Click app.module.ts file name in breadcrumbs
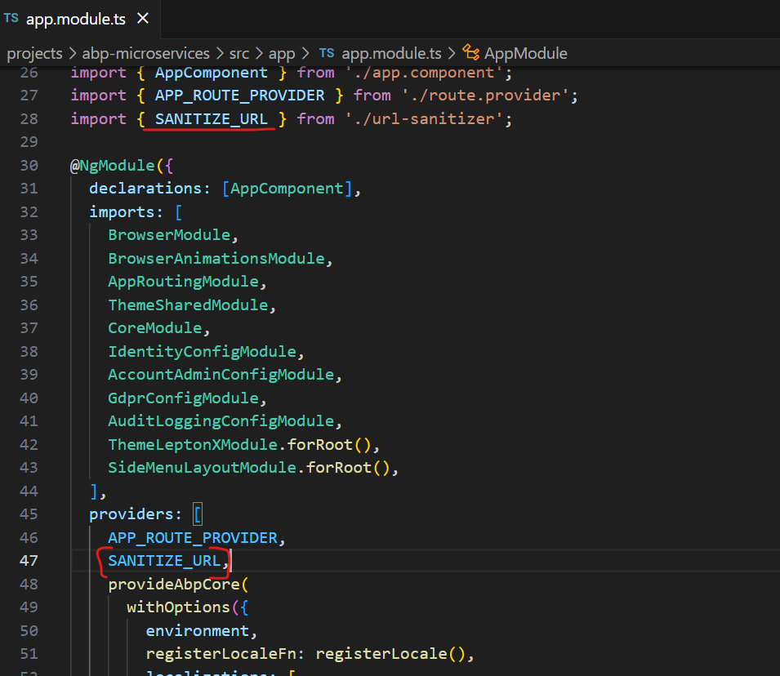Screen dimensions: 780x676 point(391,53)
